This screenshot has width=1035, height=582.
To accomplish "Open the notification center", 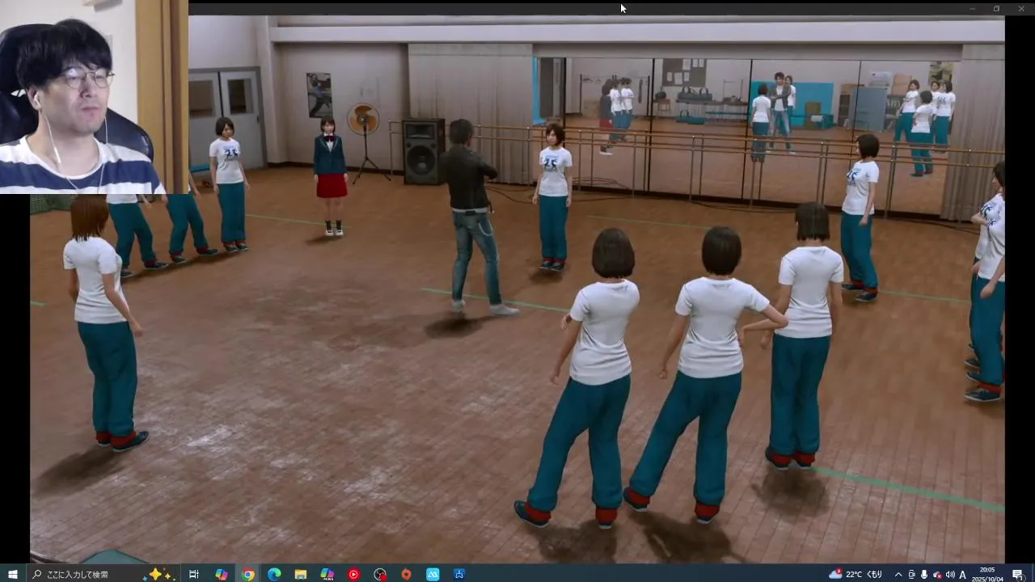I will point(1018,574).
